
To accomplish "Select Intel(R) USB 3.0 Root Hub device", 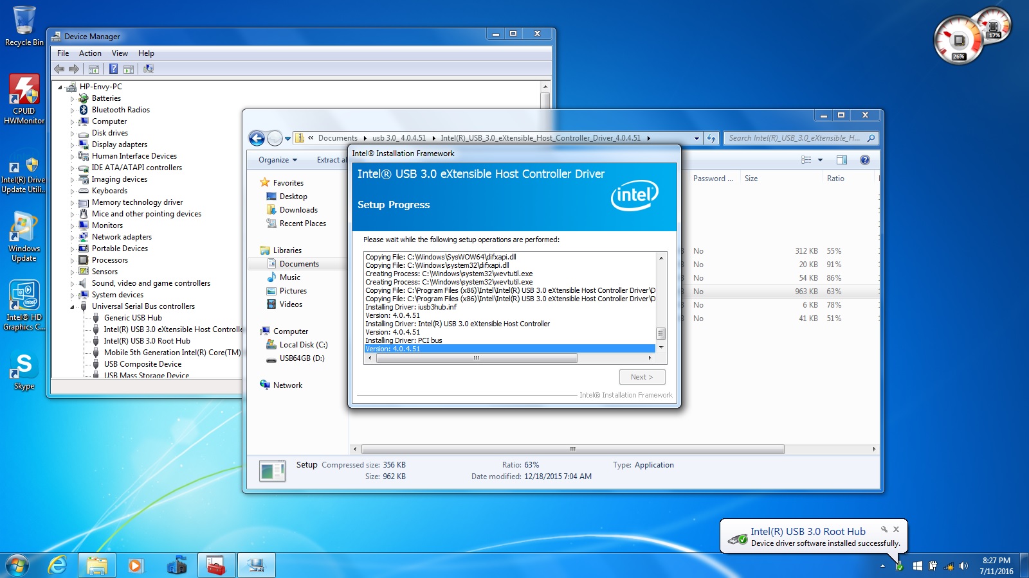I will (x=147, y=341).
